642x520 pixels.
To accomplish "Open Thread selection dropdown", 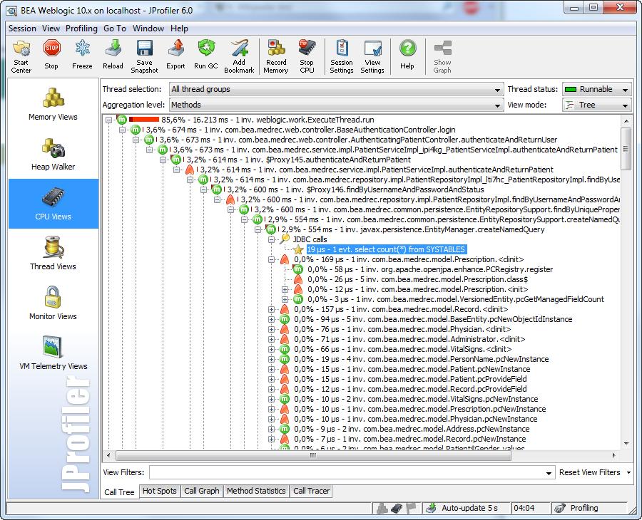I will [x=336, y=89].
